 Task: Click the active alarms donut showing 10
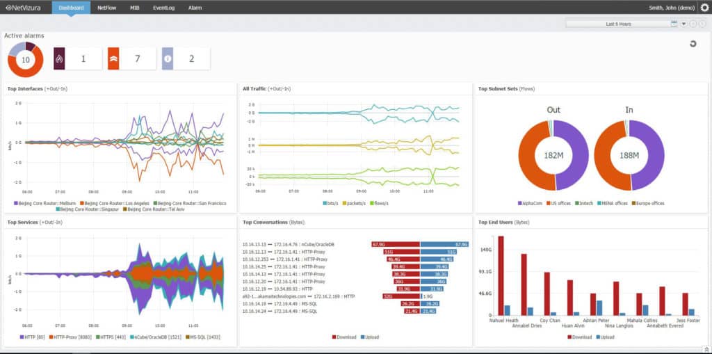[26, 60]
